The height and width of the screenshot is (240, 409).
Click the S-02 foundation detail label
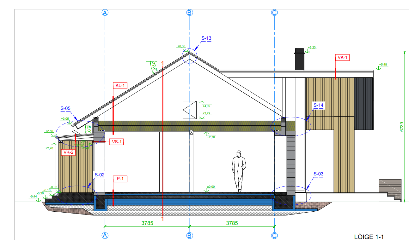coord(99,174)
